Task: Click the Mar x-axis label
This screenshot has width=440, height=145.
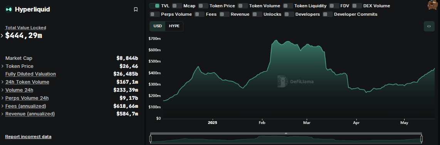Action: pos(307,123)
